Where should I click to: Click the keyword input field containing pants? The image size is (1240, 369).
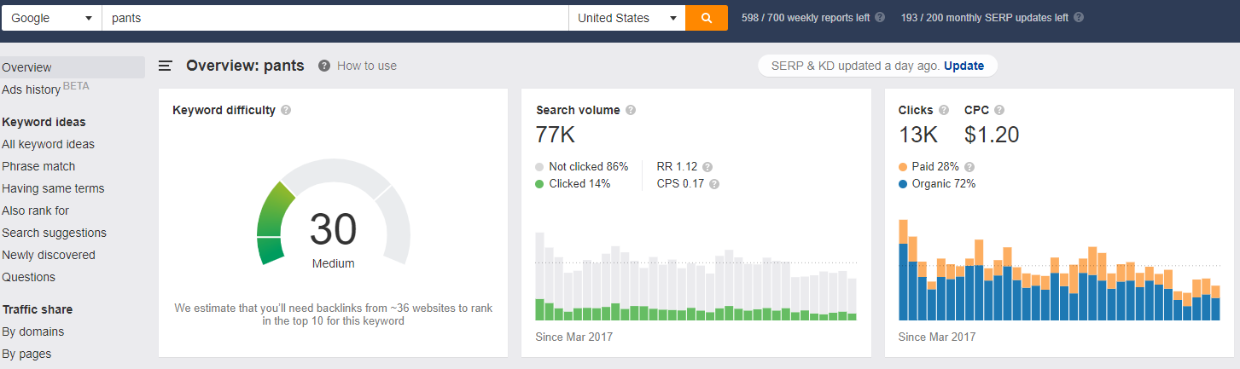pos(335,18)
